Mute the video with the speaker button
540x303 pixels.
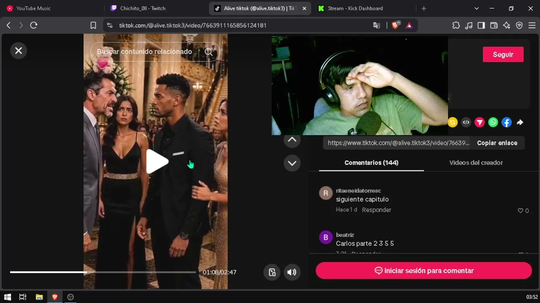(x=292, y=272)
